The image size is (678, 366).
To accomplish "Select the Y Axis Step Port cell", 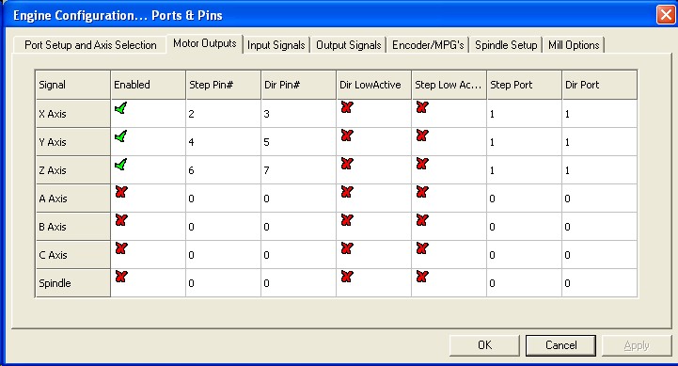I will 525,142.
